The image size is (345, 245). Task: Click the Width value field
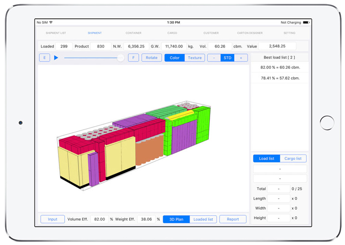(279, 208)
